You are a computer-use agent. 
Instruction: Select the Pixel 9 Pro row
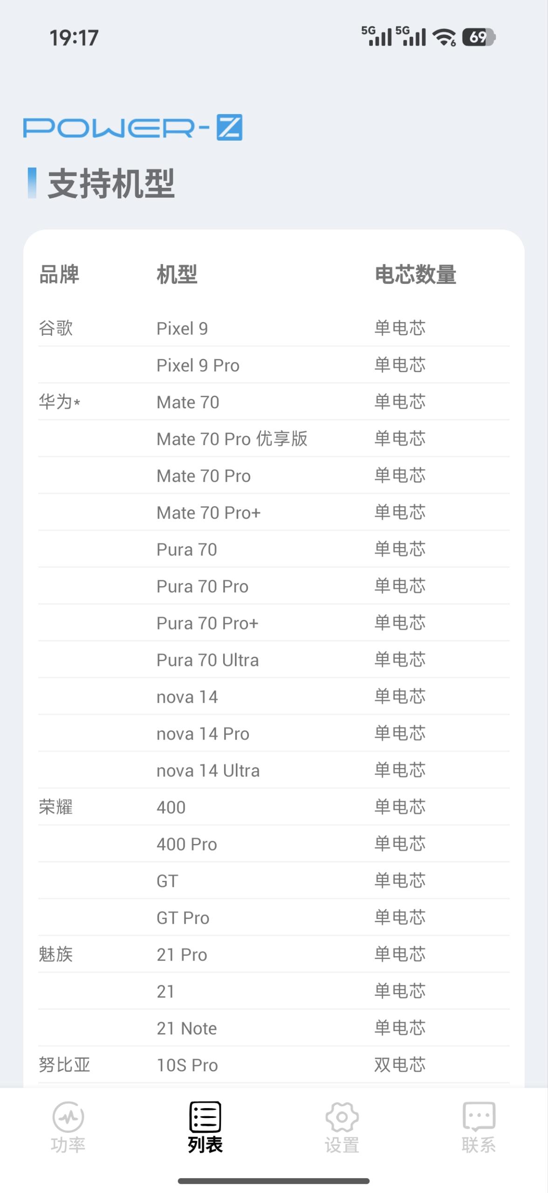coord(198,365)
